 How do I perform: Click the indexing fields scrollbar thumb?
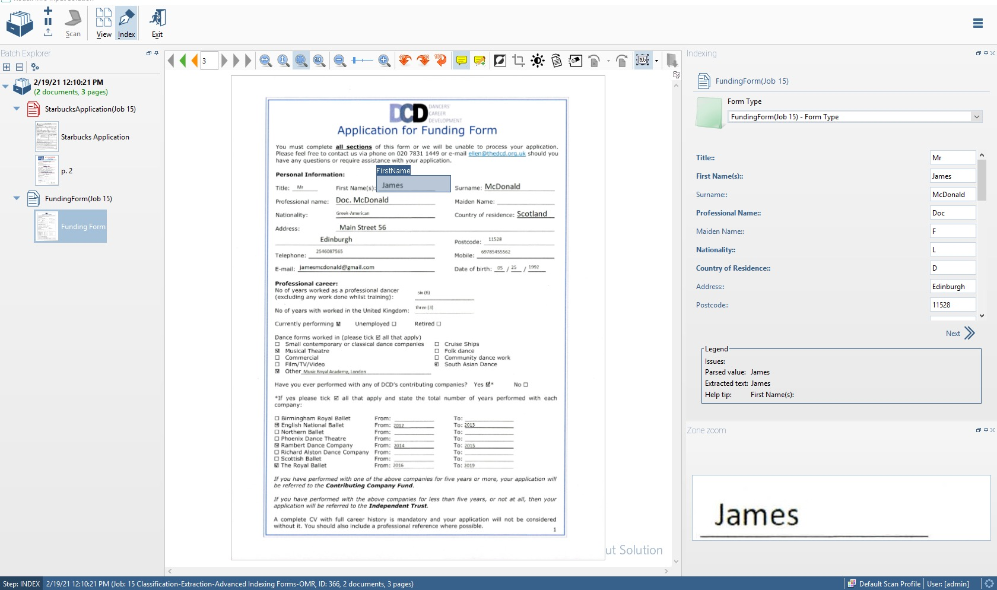click(x=982, y=180)
